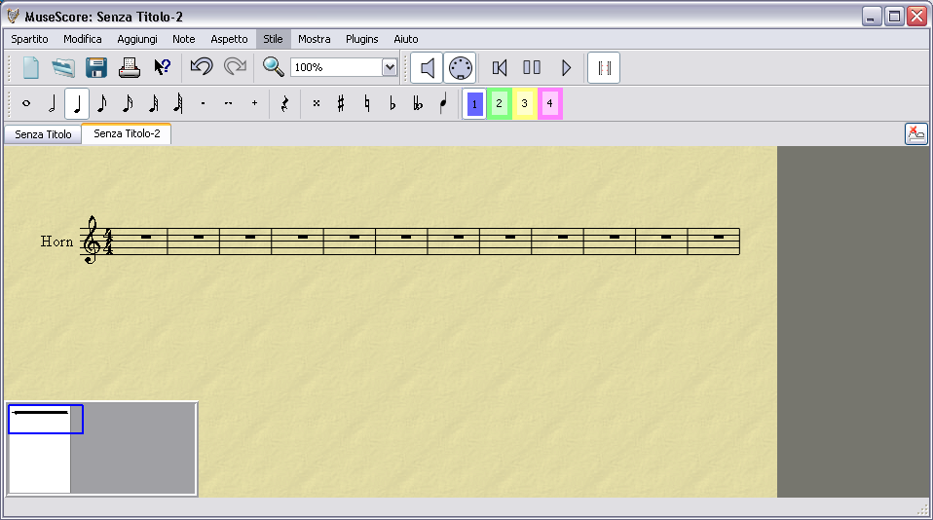Add a double augmentation dot
Viewport: 933px width, 520px height.
tap(229, 103)
